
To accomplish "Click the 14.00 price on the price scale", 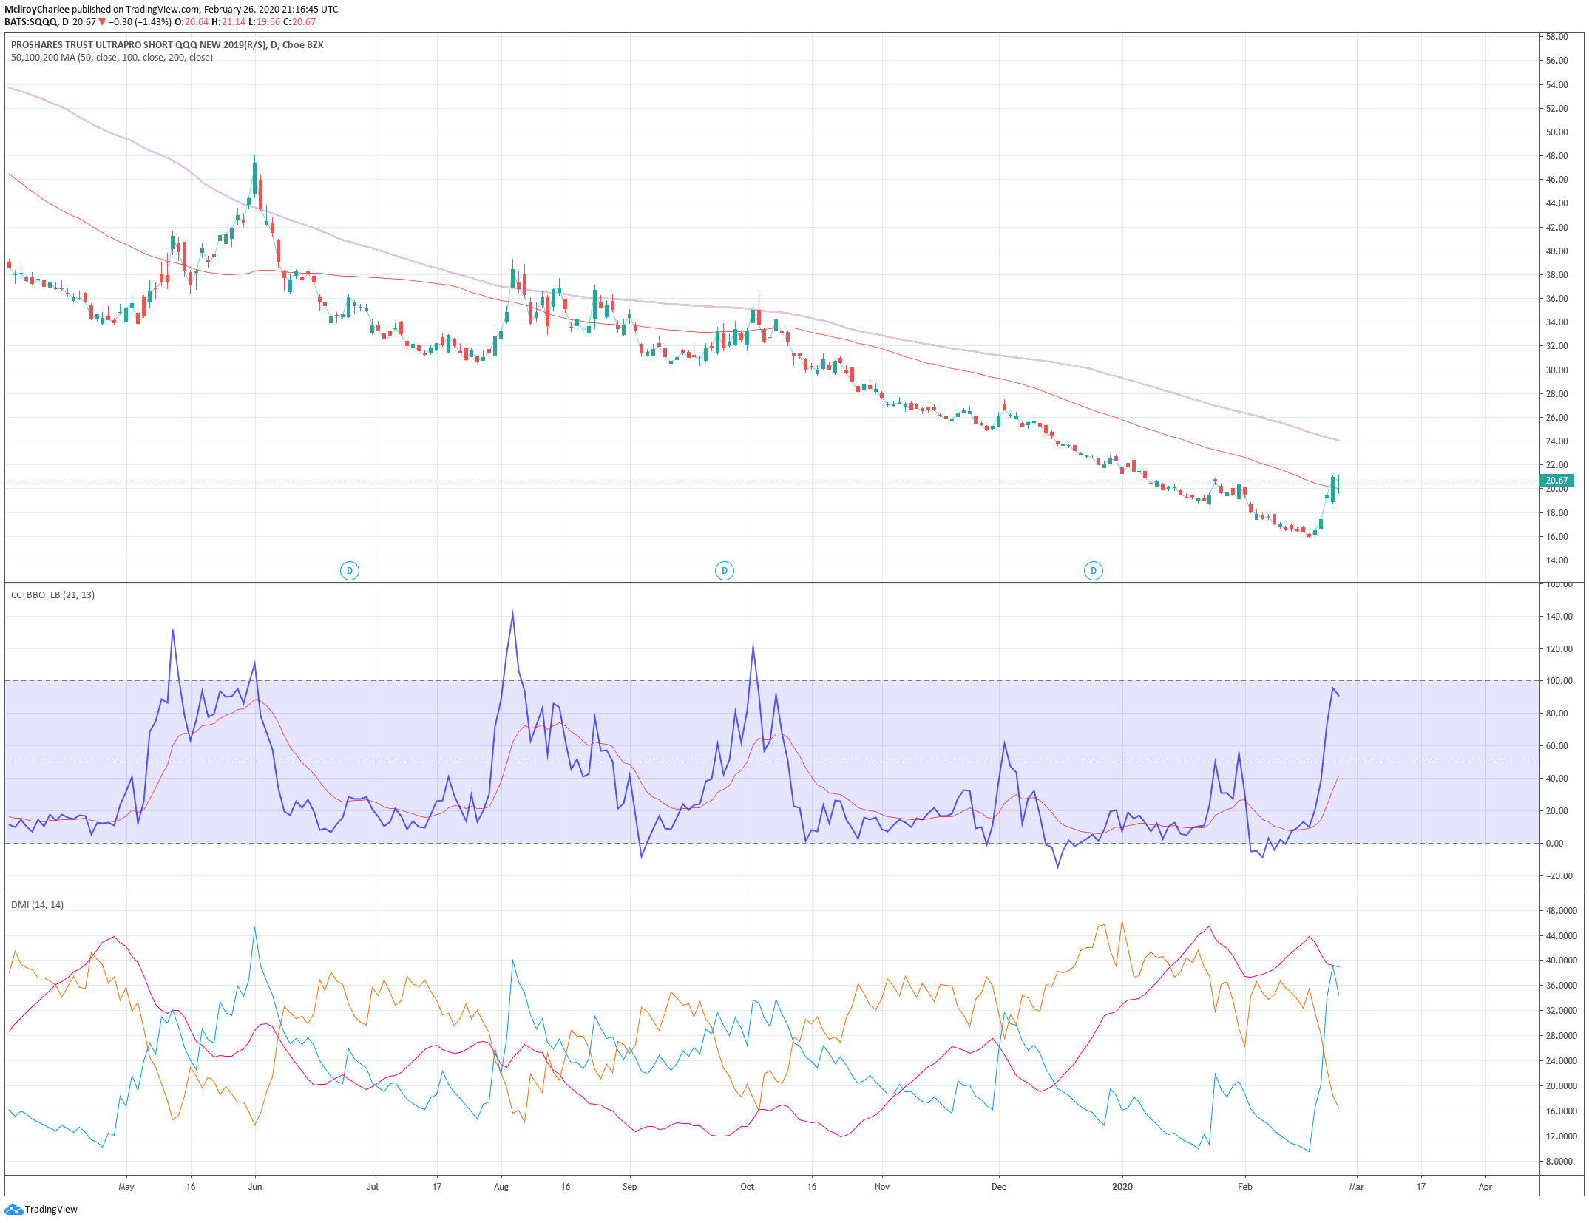I will (1557, 560).
